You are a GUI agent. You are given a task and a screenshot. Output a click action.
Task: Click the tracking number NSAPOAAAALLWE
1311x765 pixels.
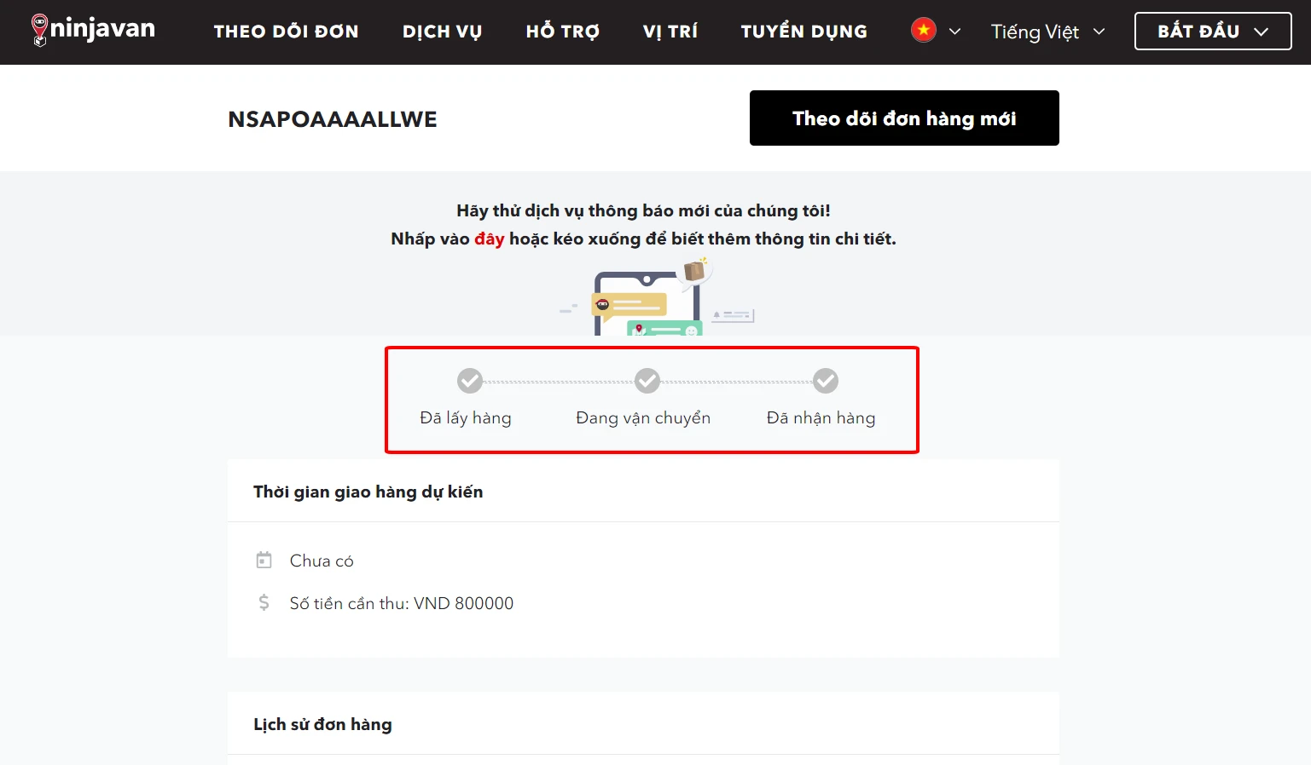coord(332,119)
